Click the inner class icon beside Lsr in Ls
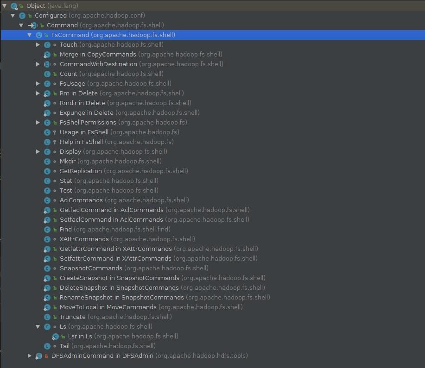Screen dimensions: 425x368 click(55, 336)
